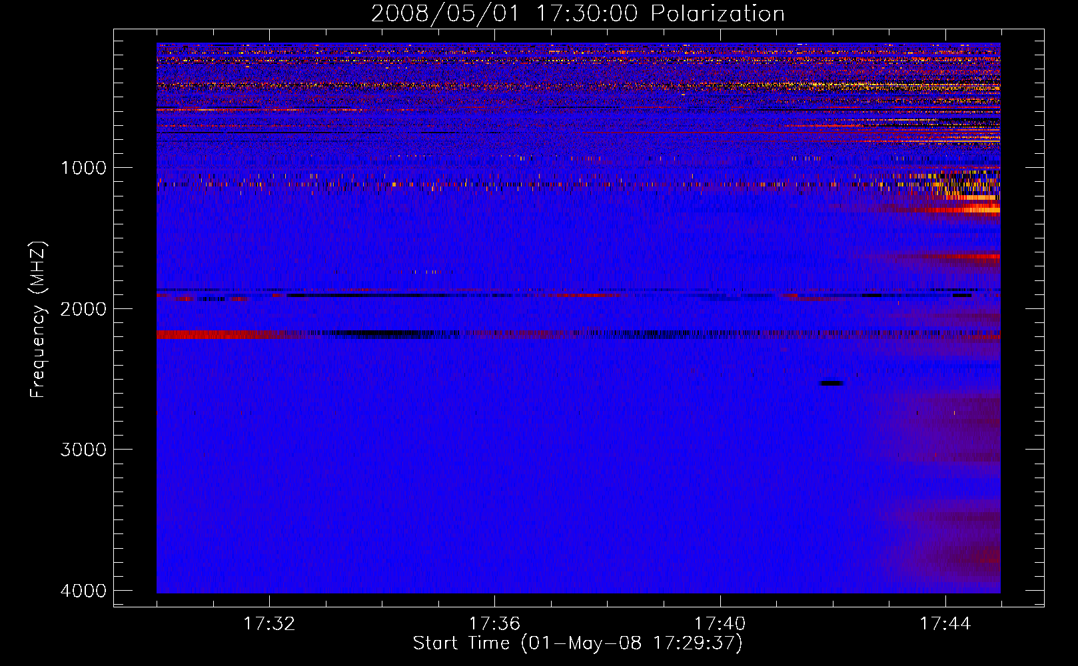Select the 'Frequency (MHZ)' y-axis label

coord(38,320)
